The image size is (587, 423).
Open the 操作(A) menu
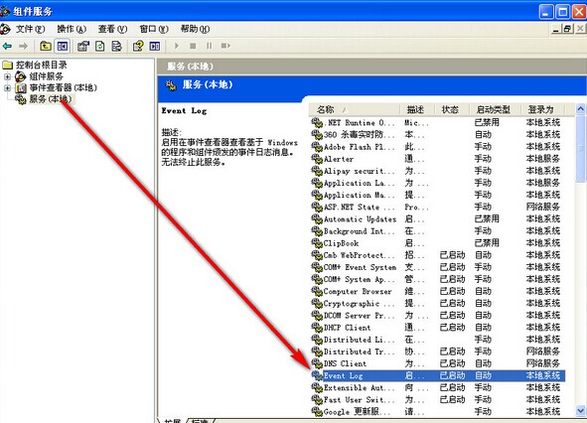72,29
